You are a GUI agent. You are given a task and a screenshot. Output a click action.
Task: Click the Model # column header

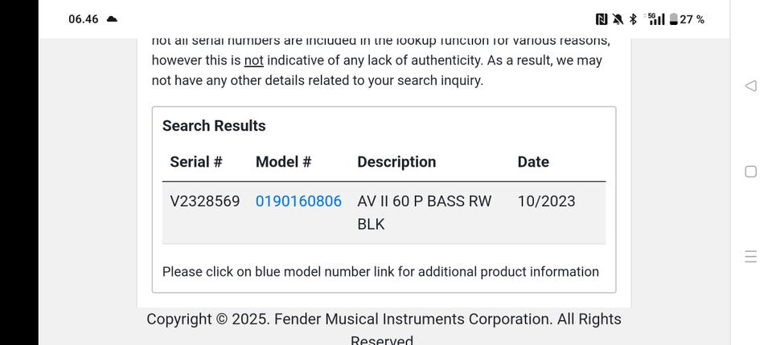pyautogui.click(x=283, y=162)
